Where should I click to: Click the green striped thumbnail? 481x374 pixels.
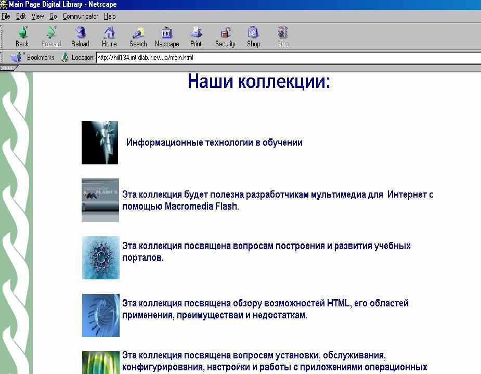pos(100,363)
